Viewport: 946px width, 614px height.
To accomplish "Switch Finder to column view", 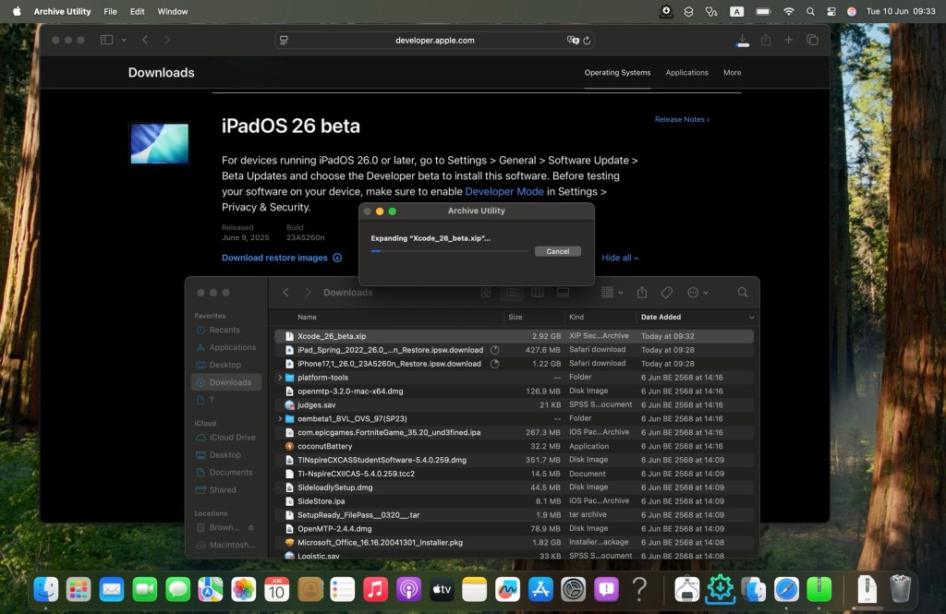I will point(537,293).
